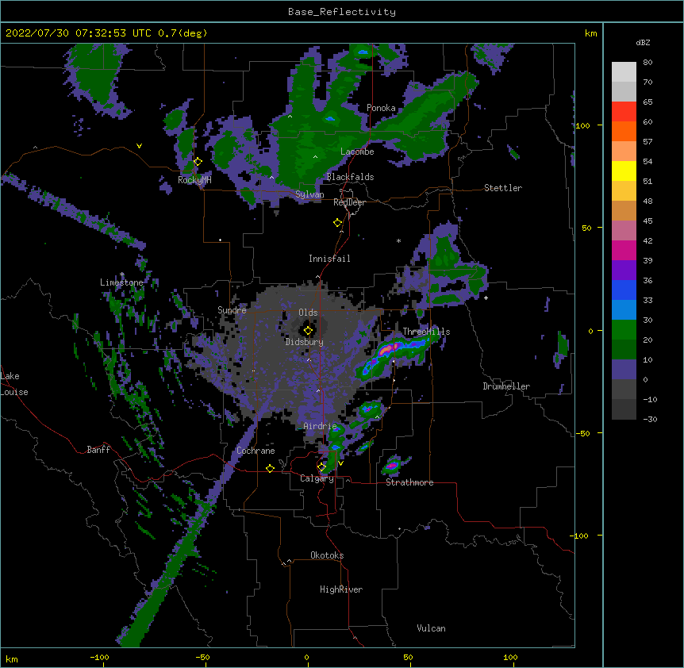Click the Banff label
684x668 pixels.
click(98, 450)
